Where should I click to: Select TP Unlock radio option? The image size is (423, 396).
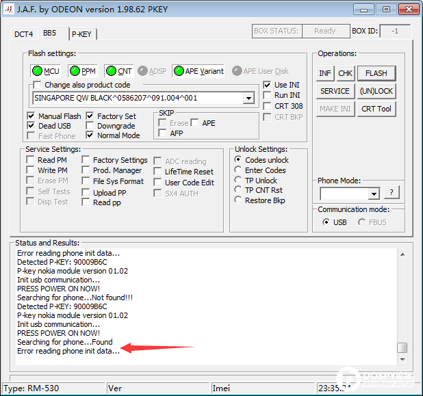coord(238,180)
